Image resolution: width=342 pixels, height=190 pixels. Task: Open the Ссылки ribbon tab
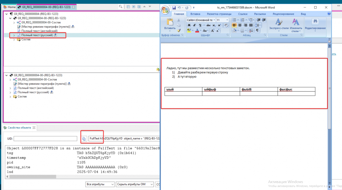tap(242, 14)
